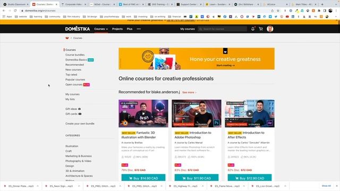The image size is (340, 191).
Task: Select Popular courses in sidebar
Action: click(75, 80)
